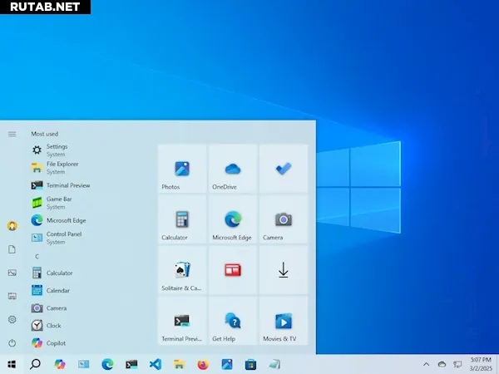Expand the Start menu hamburger navigation
This screenshot has height=374, width=499.
tap(12, 134)
